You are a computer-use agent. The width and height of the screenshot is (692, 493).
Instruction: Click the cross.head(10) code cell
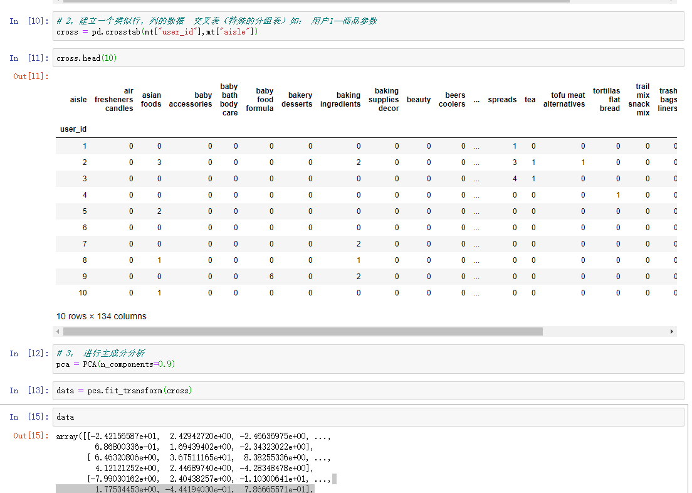[x=368, y=58]
